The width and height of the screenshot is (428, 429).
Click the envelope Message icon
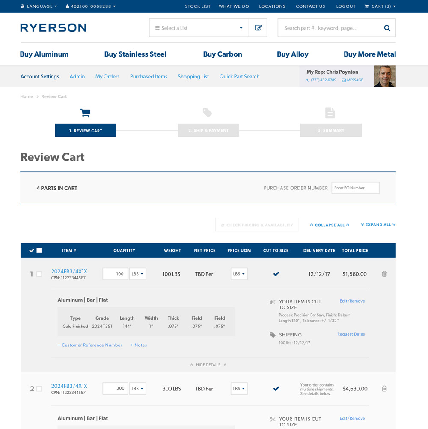click(344, 80)
